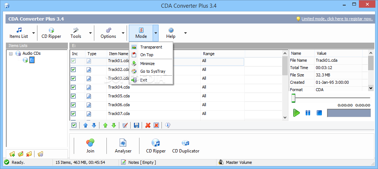
Task: Click the red X remove icon
Action: tap(148, 125)
